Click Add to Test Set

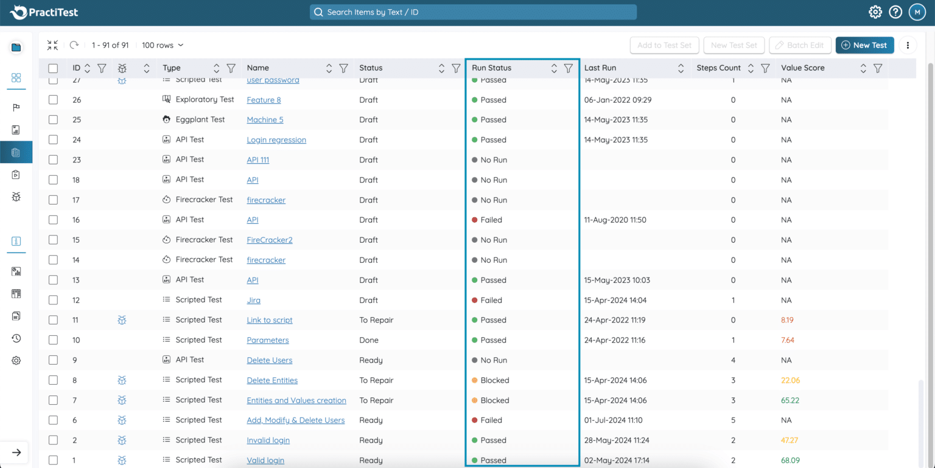[x=664, y=45]
